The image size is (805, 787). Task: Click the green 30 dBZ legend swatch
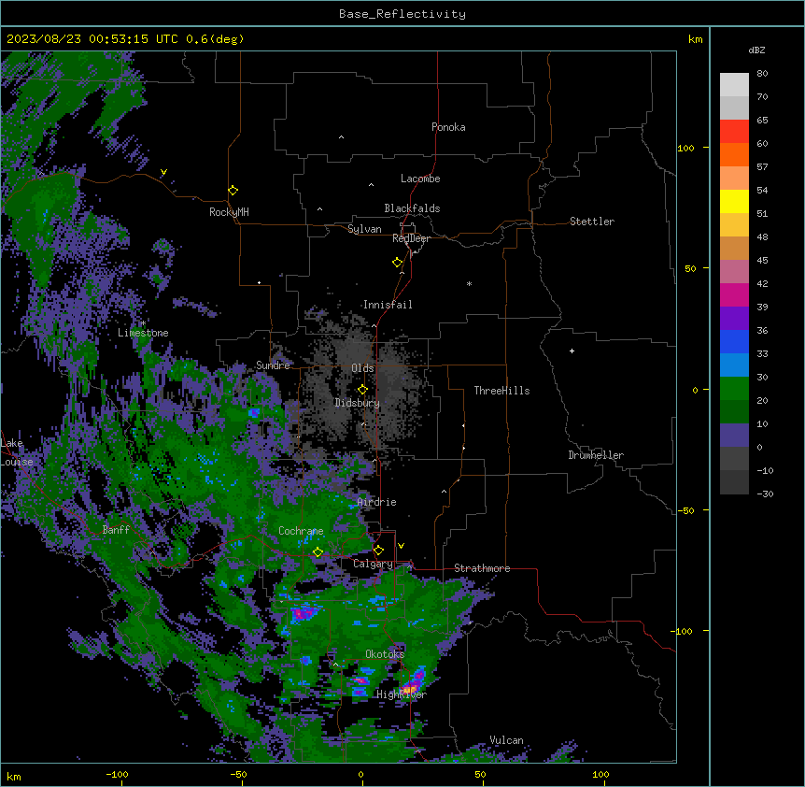coord(734,389)
